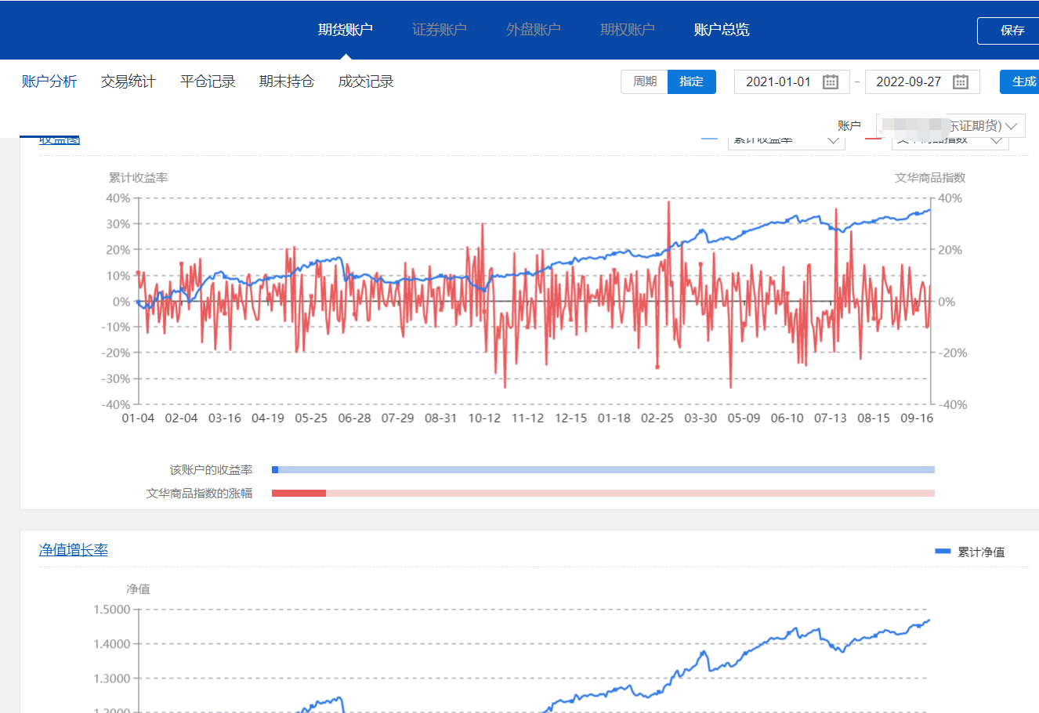The image size is (1039, 713).
Task: Open the 外盘账户 tab
Action: [x=534, y=30]
